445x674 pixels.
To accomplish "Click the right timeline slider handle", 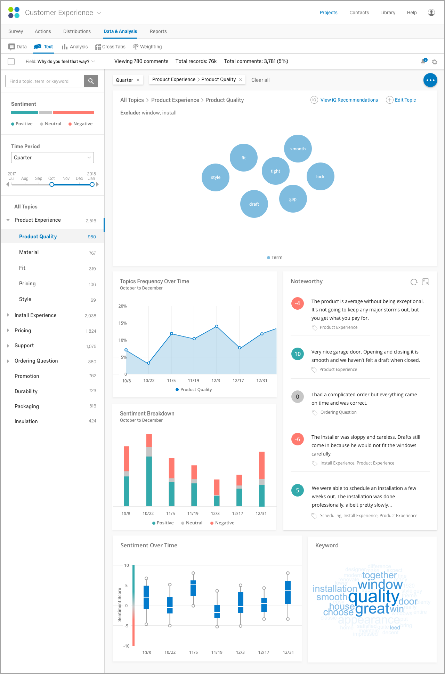I will [x=92, y=184].
